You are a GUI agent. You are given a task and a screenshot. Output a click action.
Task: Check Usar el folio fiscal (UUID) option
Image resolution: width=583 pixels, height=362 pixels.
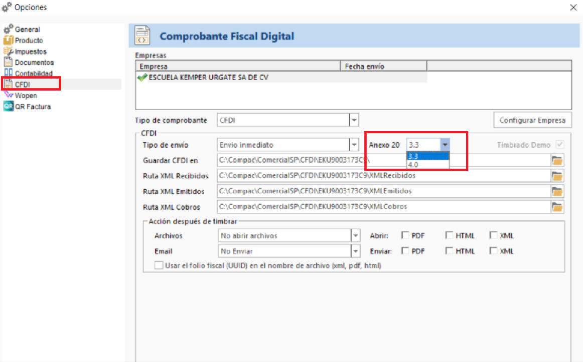(159, 265)
